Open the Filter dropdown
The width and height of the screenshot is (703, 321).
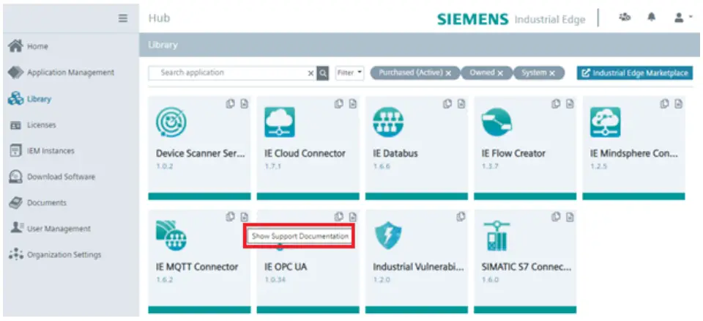(350, 73)
